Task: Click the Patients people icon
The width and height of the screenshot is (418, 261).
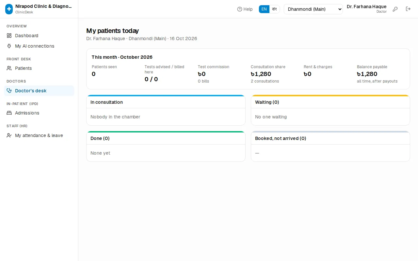Action: tap(9, 68)
